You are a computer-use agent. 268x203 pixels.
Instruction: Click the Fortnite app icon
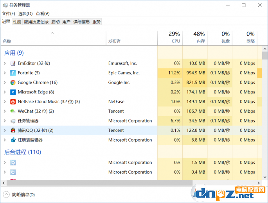pos(13,73)
